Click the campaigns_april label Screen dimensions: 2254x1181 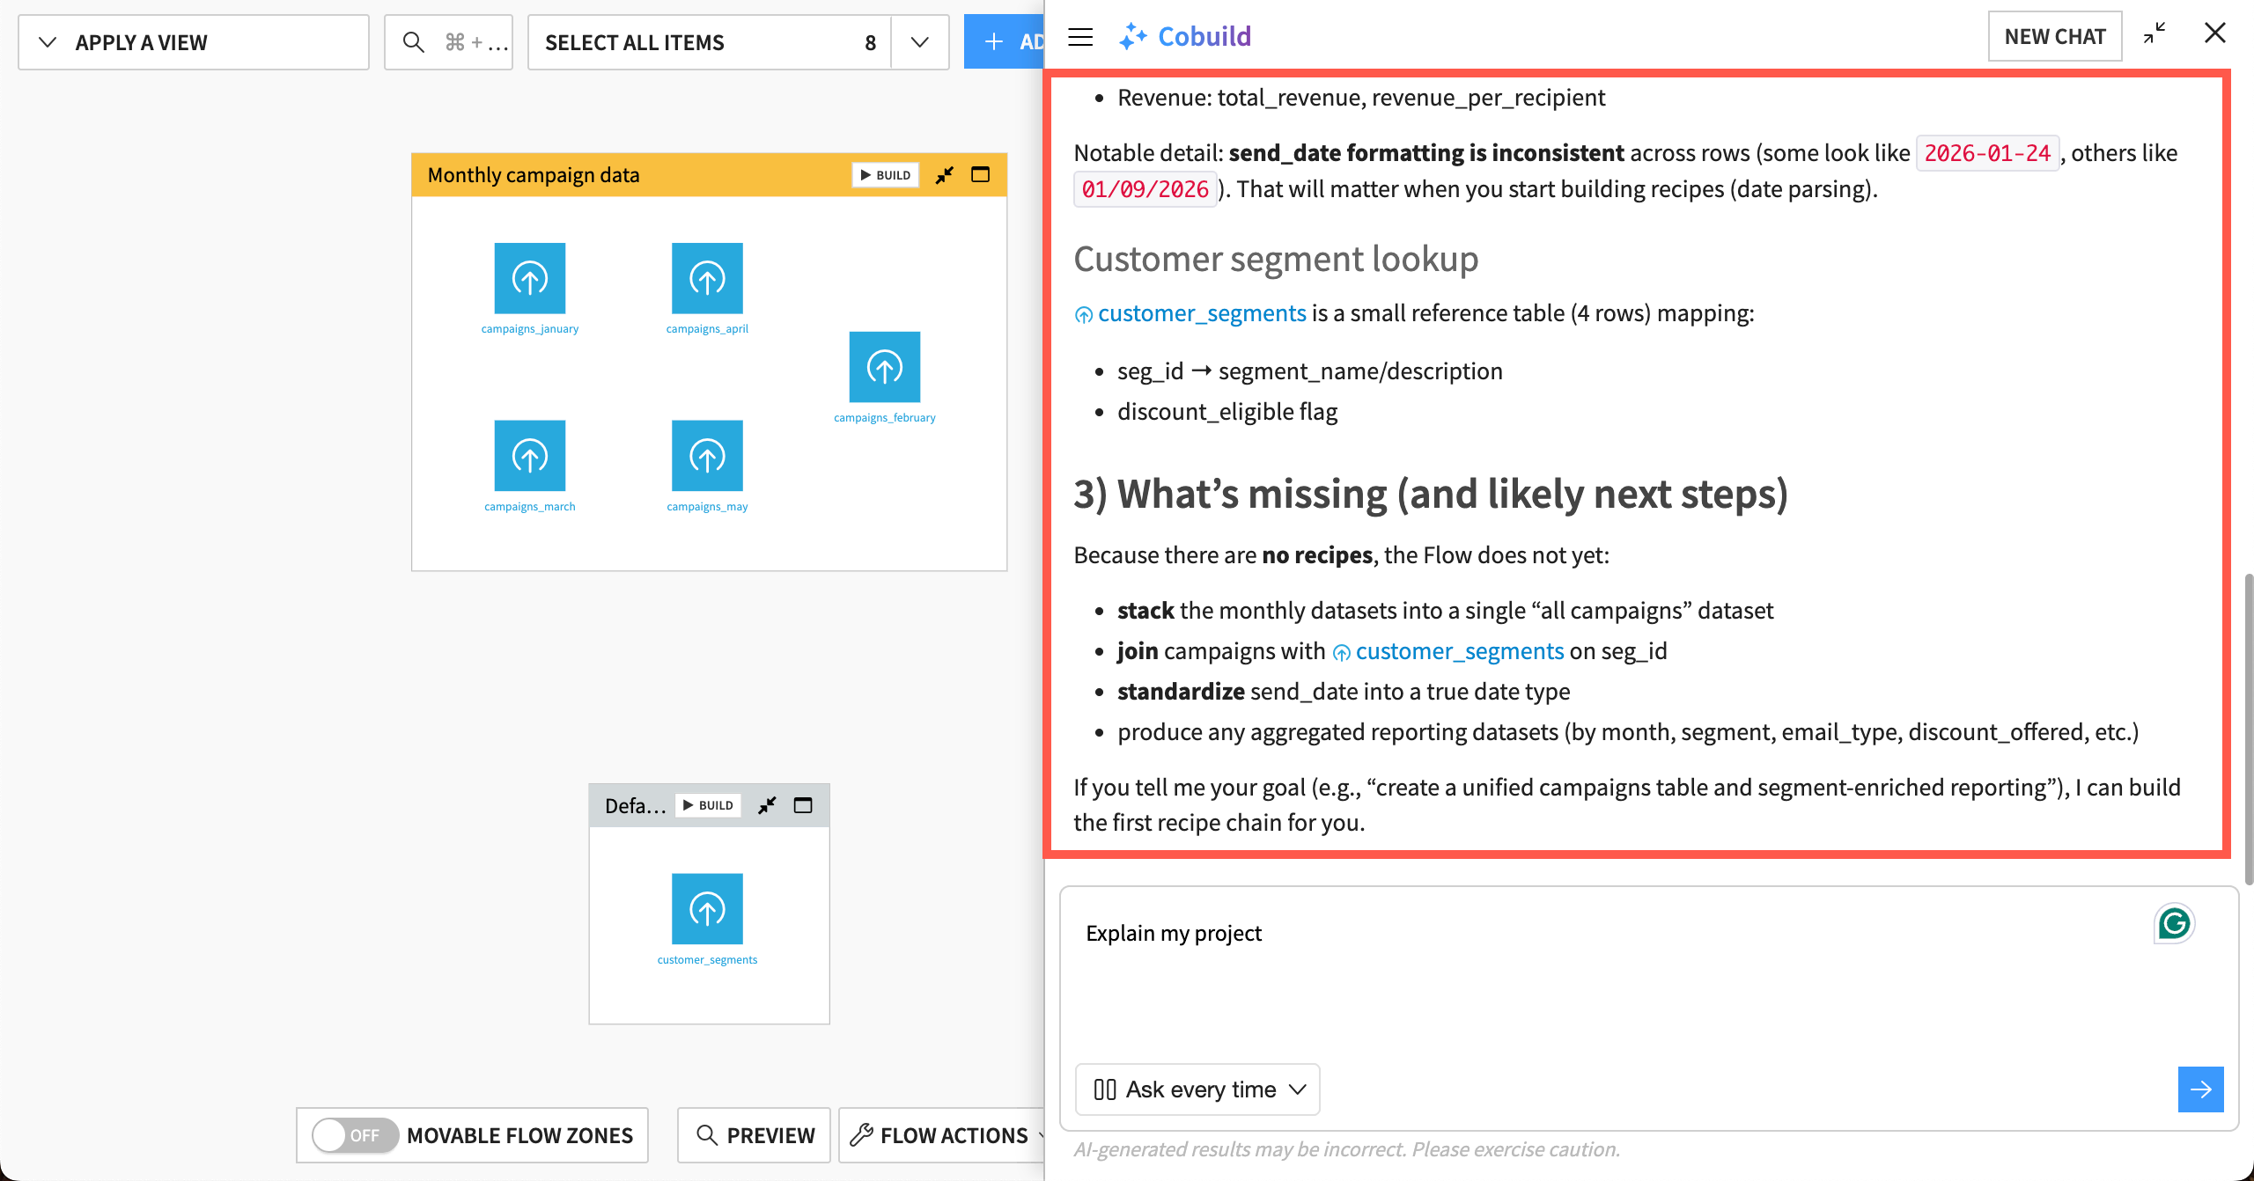coord(707,328)
